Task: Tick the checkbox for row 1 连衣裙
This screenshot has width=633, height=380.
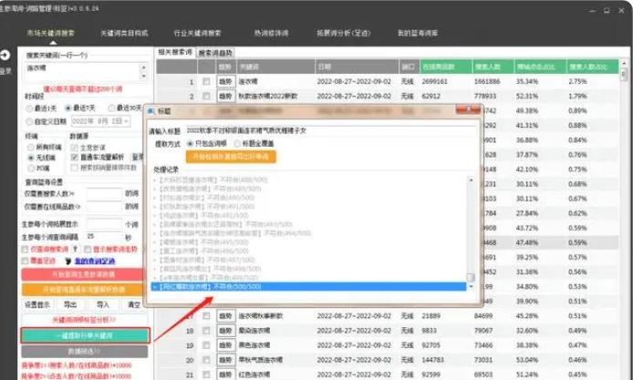Action: (x=206, y=81)
